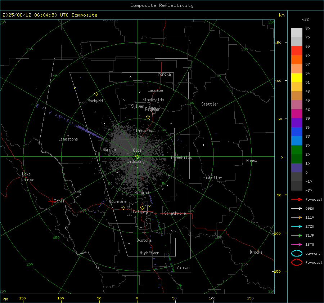324x303 pixels.
Task: Click the Vulcan map label
Action: coord(183,268)
